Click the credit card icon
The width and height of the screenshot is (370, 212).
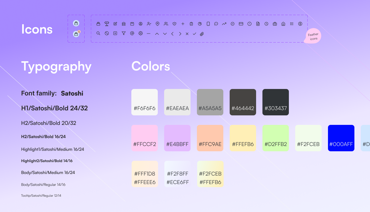click(x=241, y=24)
